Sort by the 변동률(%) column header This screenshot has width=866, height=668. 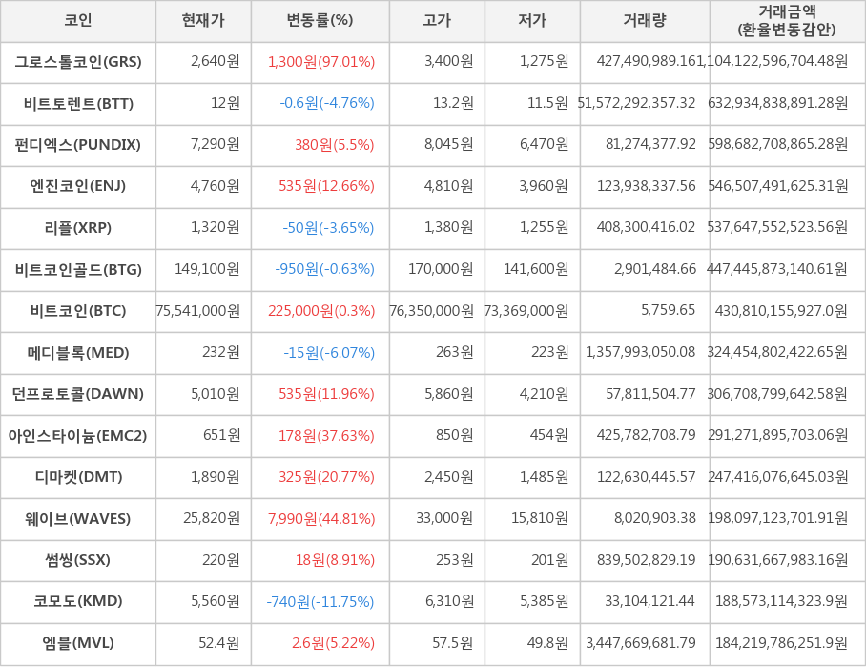(320, 21)
